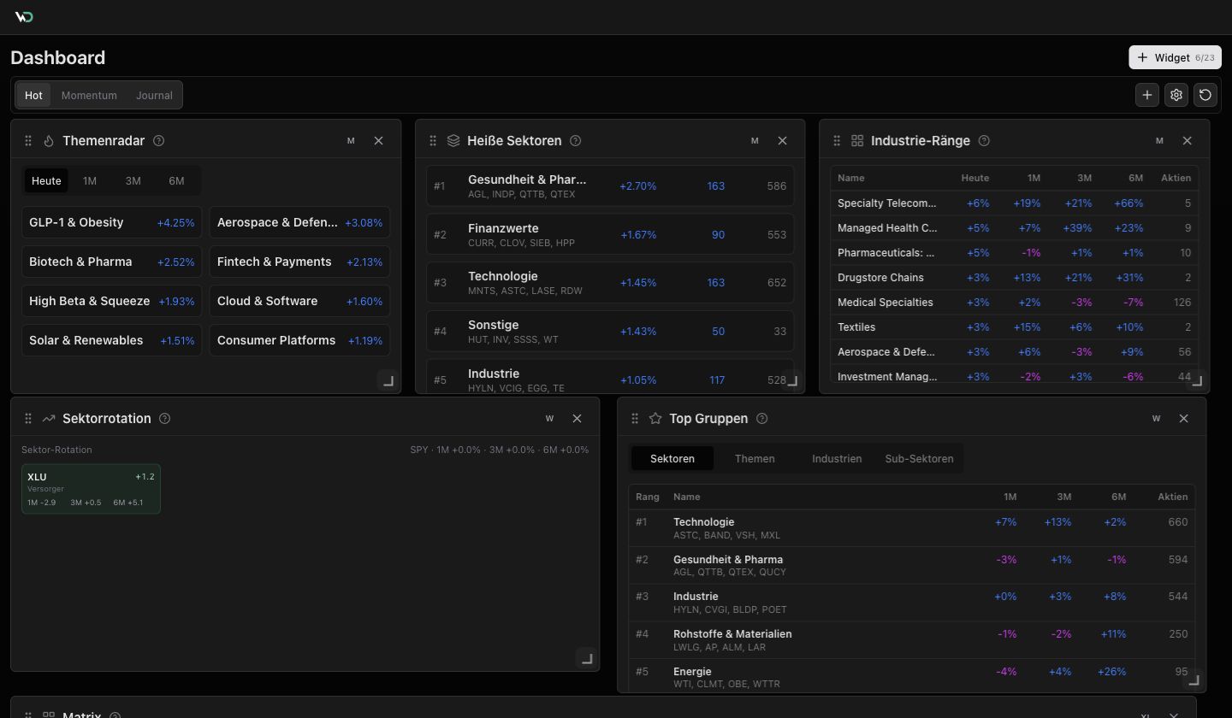Open the XLU Versorger sector card

coord(91,489)
